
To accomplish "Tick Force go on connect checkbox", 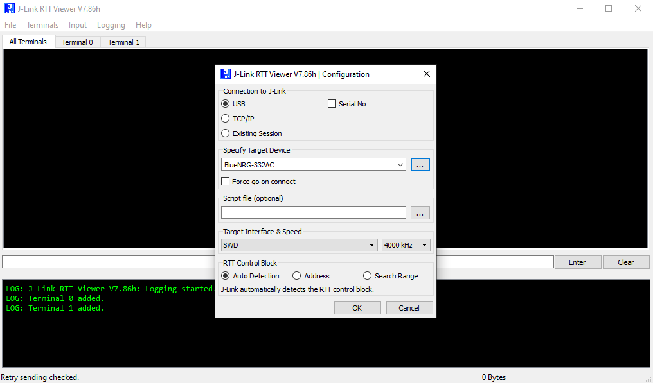I will [226, 182].
